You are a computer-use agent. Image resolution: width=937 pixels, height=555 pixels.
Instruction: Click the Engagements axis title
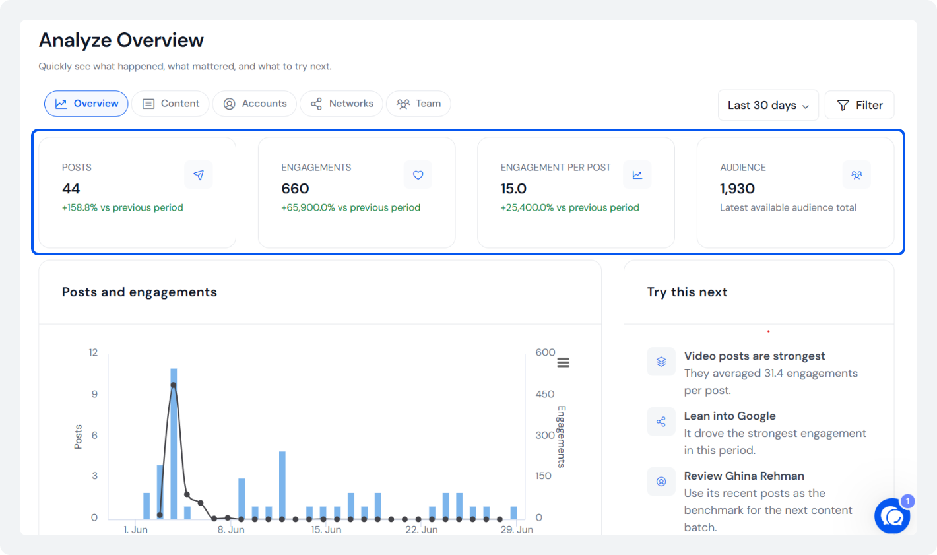[x=562, y=437]
